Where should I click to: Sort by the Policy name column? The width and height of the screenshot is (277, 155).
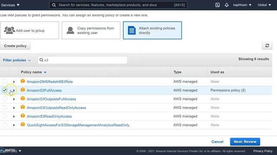click(x=34, y=72)
